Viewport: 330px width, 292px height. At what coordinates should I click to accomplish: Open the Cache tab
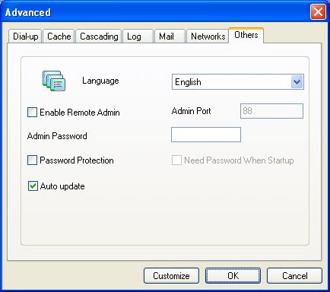[x=59, y=36]
